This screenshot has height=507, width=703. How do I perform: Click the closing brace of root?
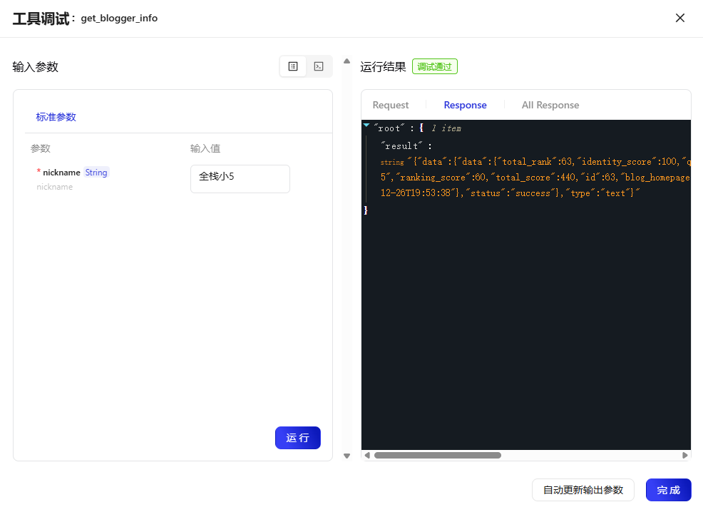[366, 210]
